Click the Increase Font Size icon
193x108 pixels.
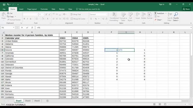click(x=46, y=14)
